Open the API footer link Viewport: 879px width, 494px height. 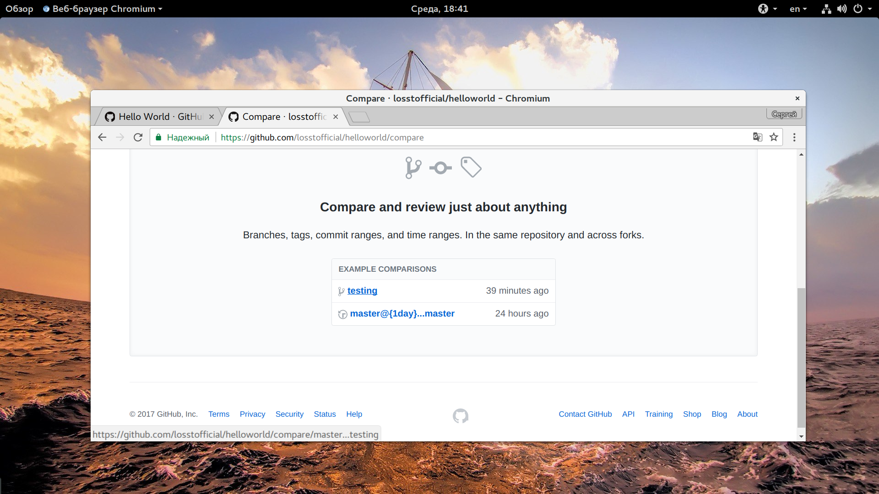(x=628, y=414)
